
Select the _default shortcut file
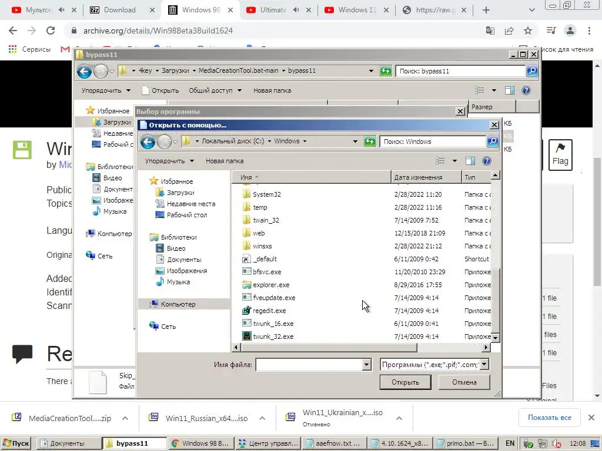coord(265,259)
